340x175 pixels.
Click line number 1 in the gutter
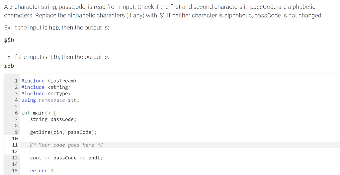pyautogui.click(x=16, y=81)
